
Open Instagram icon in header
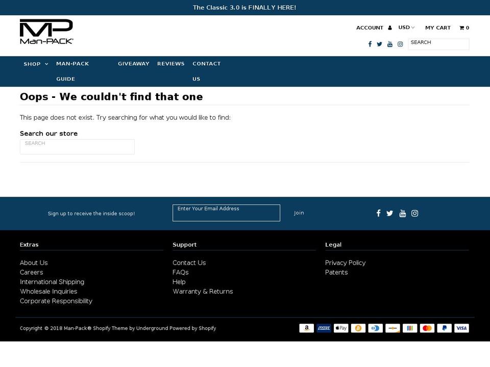(400, 44)
